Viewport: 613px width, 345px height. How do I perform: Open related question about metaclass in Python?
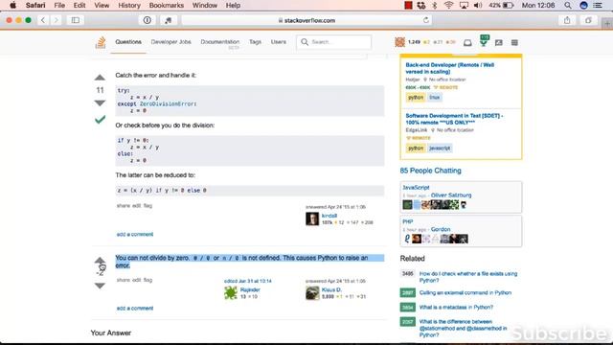[456, 307]
